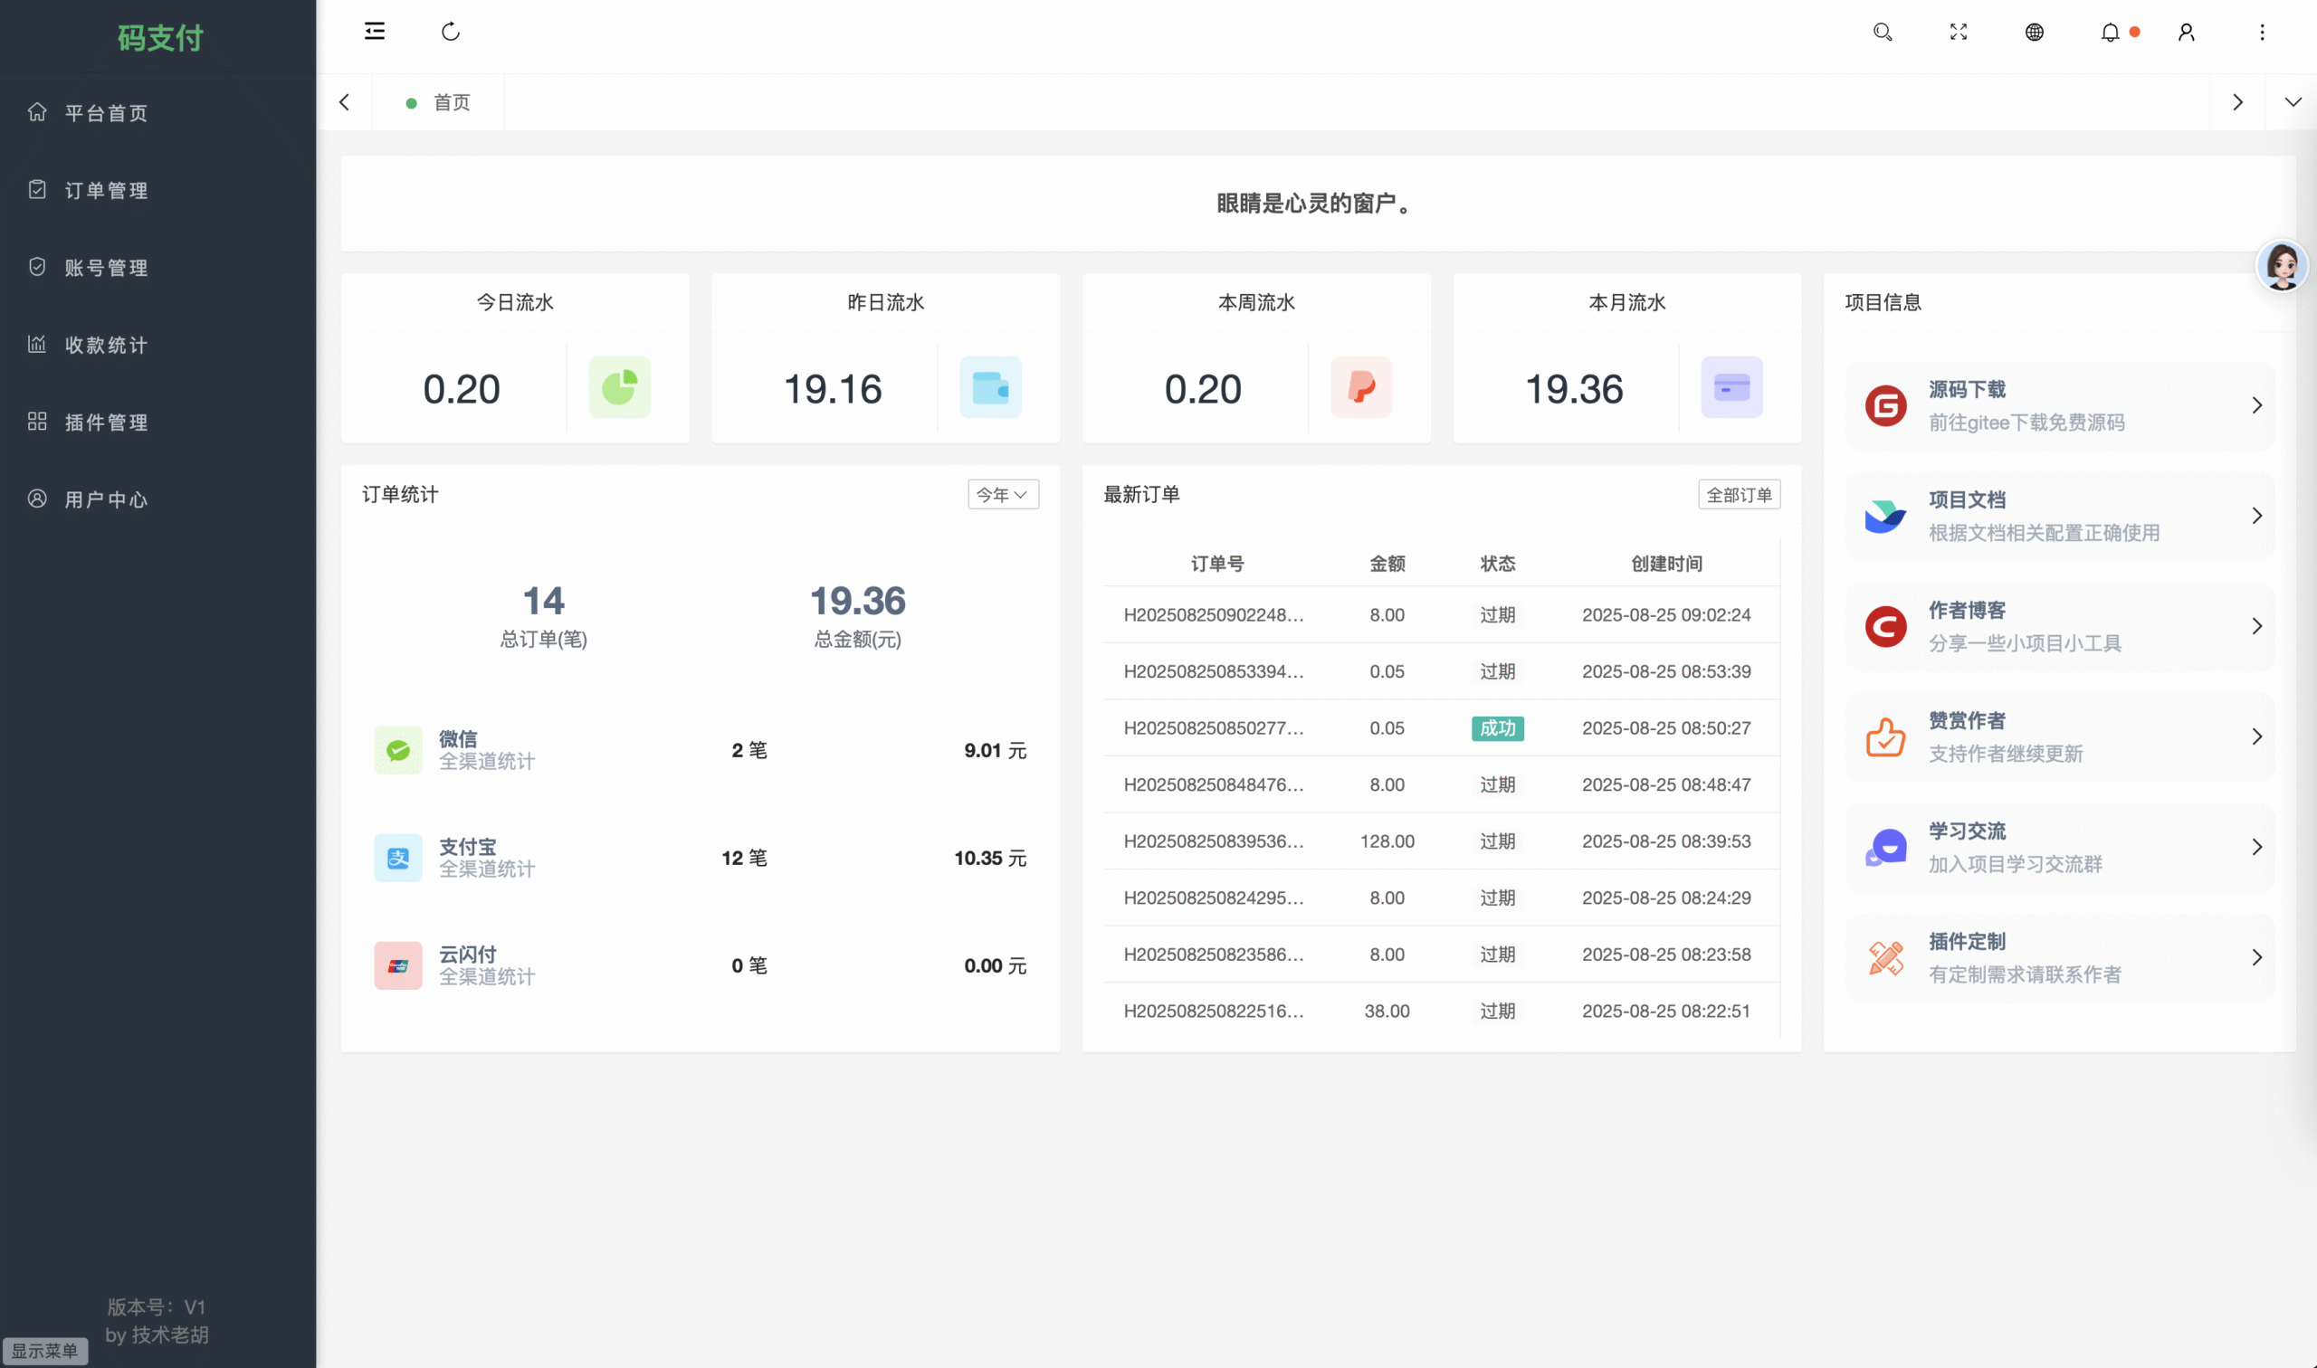Screen dimensions: 2317x1368
Task: Open 收款统计 in the sidebar
Action: 106,345
